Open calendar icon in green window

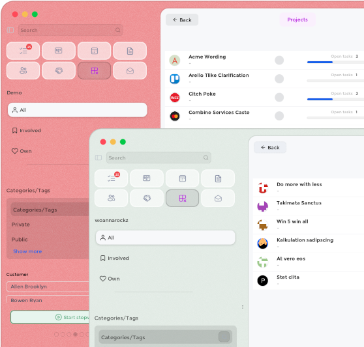pos(183,178)
